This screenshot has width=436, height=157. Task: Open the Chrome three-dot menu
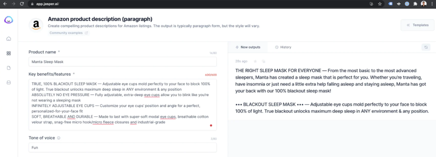click(x=432, y=4)
